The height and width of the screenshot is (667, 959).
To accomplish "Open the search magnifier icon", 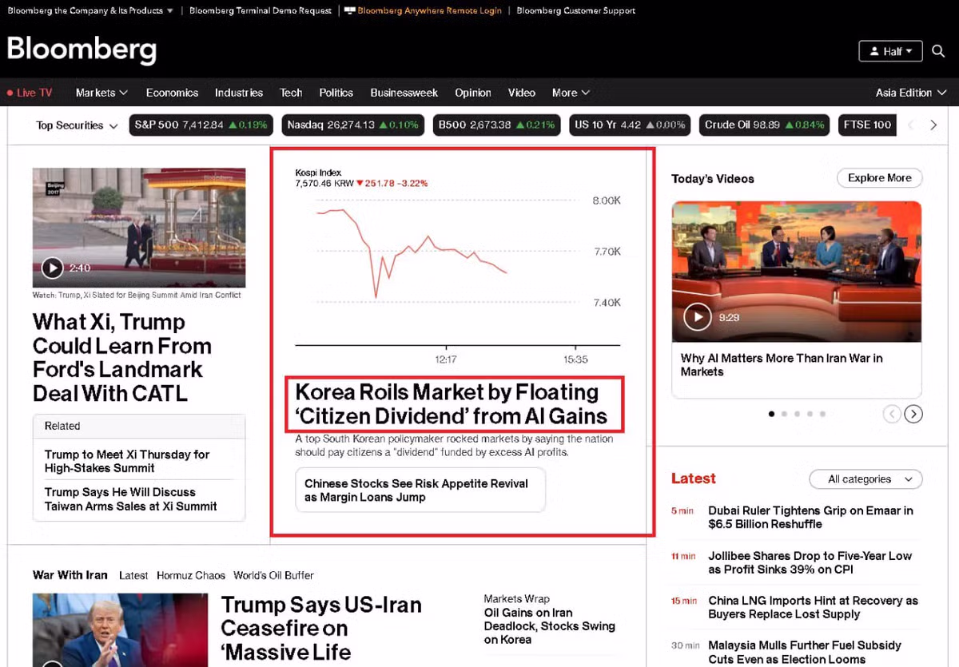I will 938,51.
